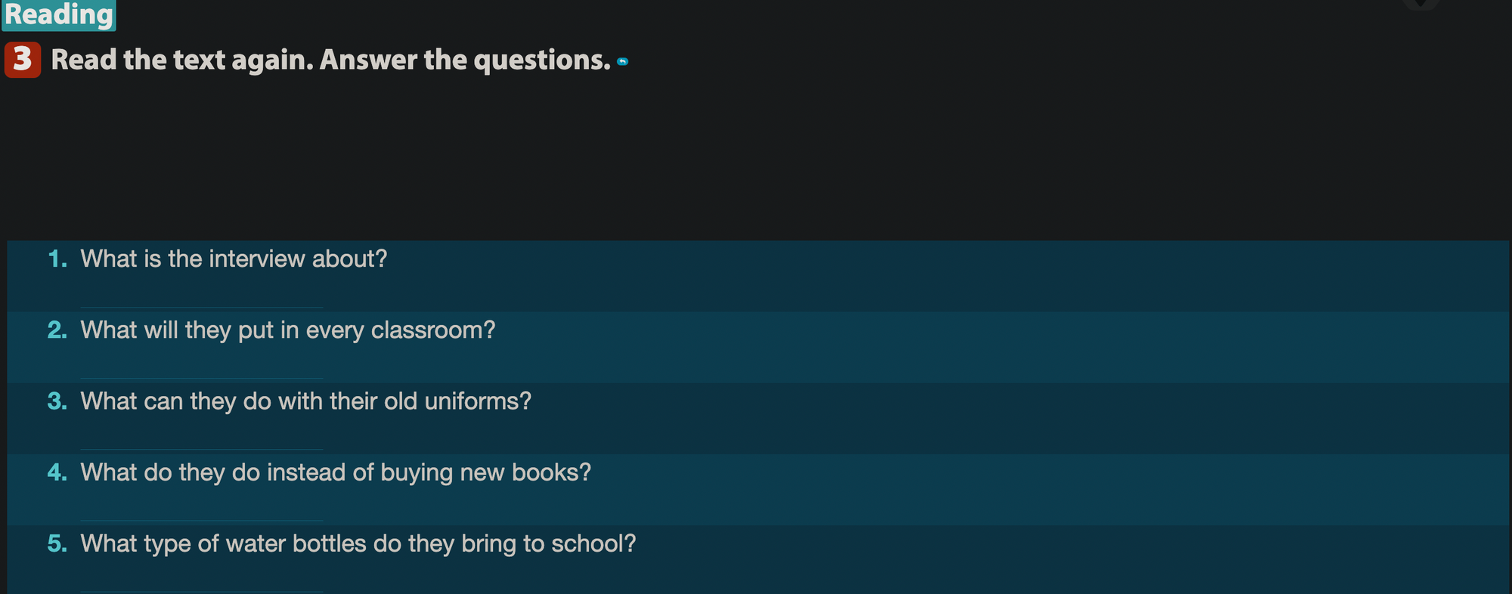Click the teal number 5 list marker
This screenshot has height=594, width=1512.
point(57,543)
